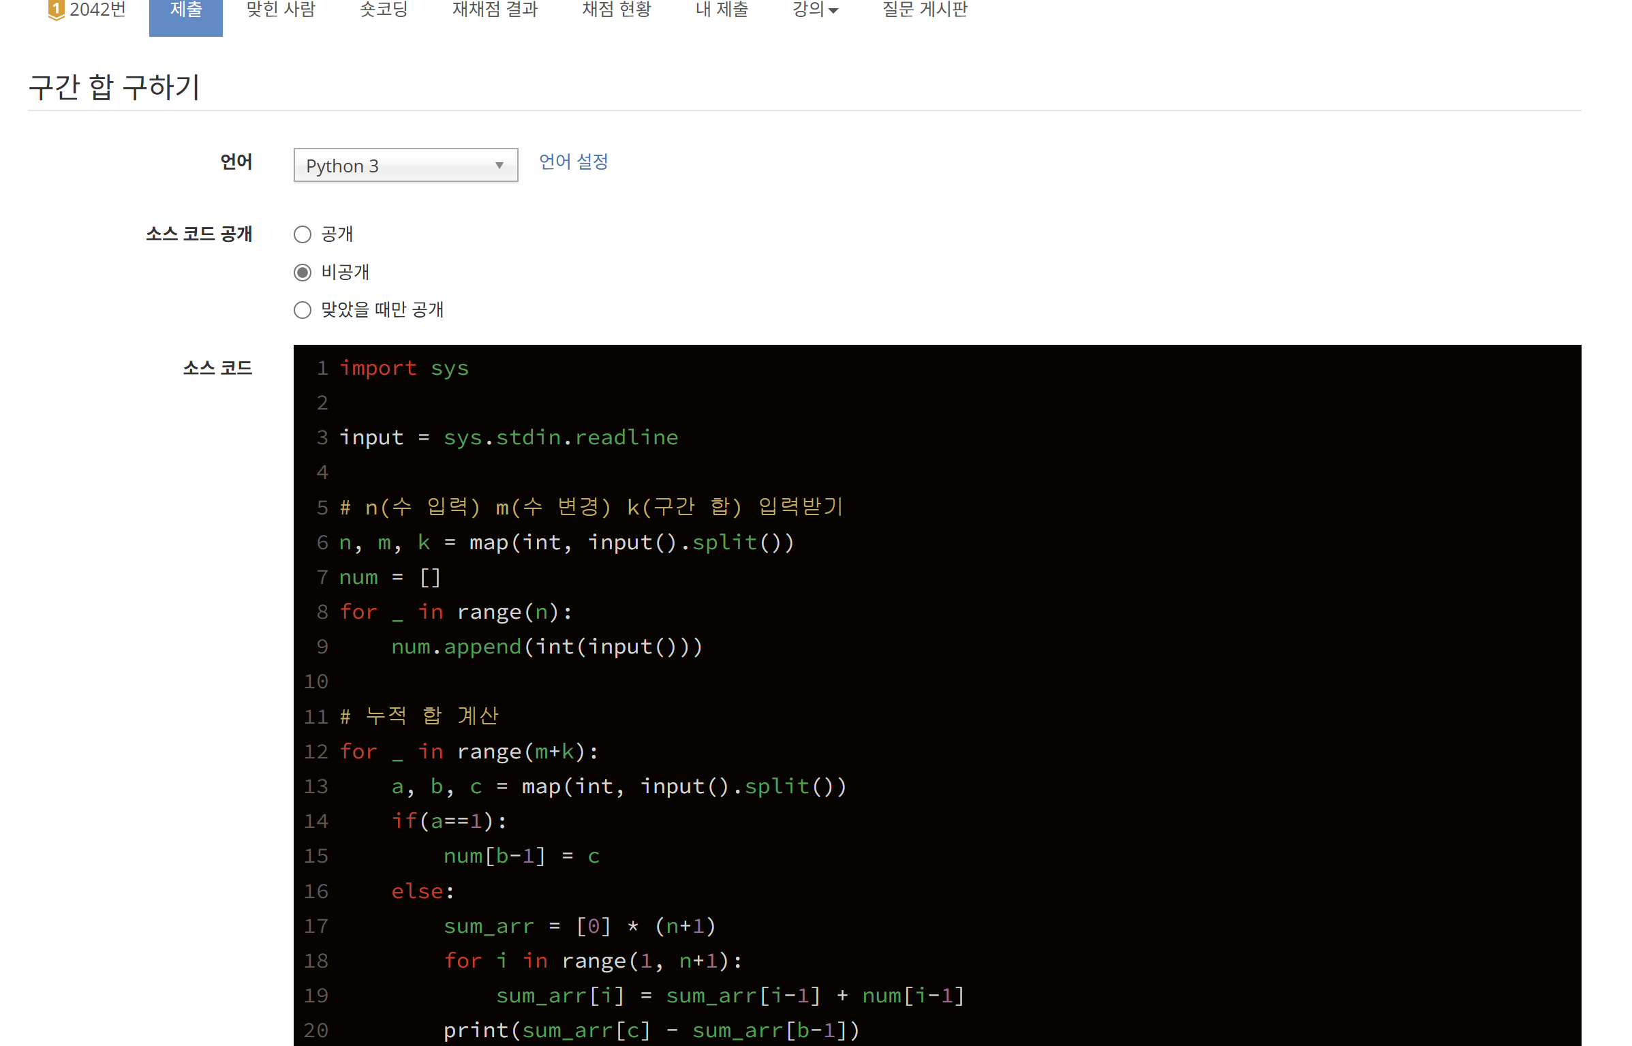Click the caret arrow beside 강의
The width and height of the screenshot is (1632, 1046).
coord(833,11)
